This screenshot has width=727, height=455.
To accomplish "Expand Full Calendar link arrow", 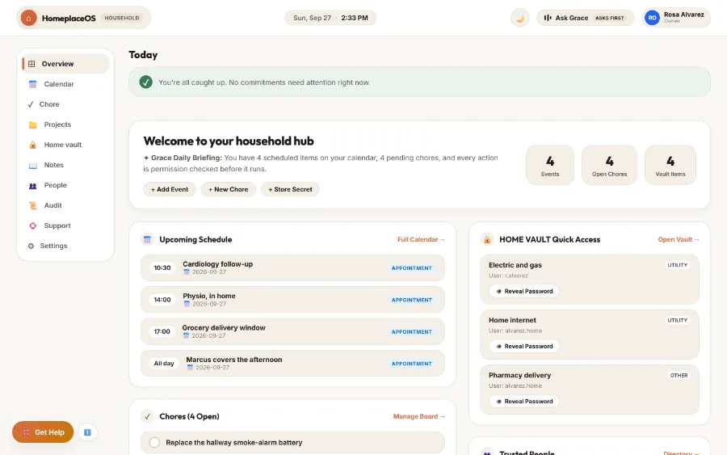I will click(x=421, y=240).
